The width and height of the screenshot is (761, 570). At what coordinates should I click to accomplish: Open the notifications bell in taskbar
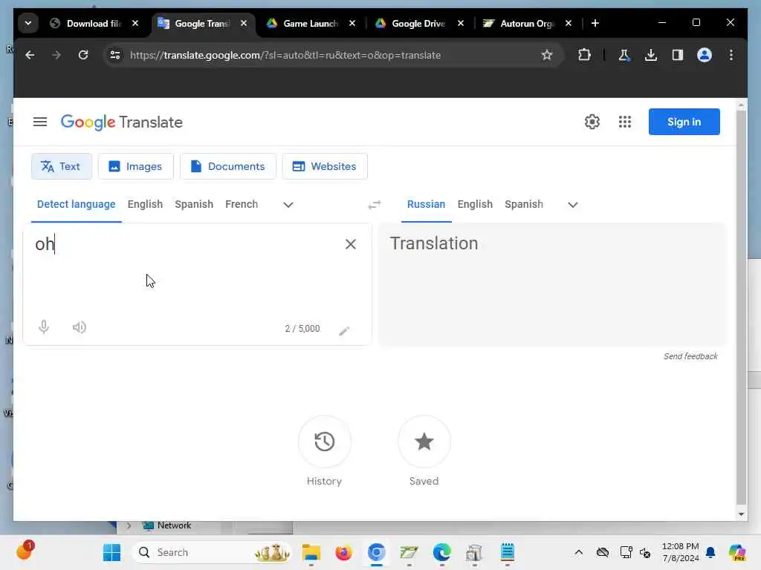710,552
